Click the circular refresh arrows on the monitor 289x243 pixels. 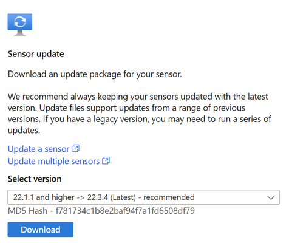coord(20,22)
